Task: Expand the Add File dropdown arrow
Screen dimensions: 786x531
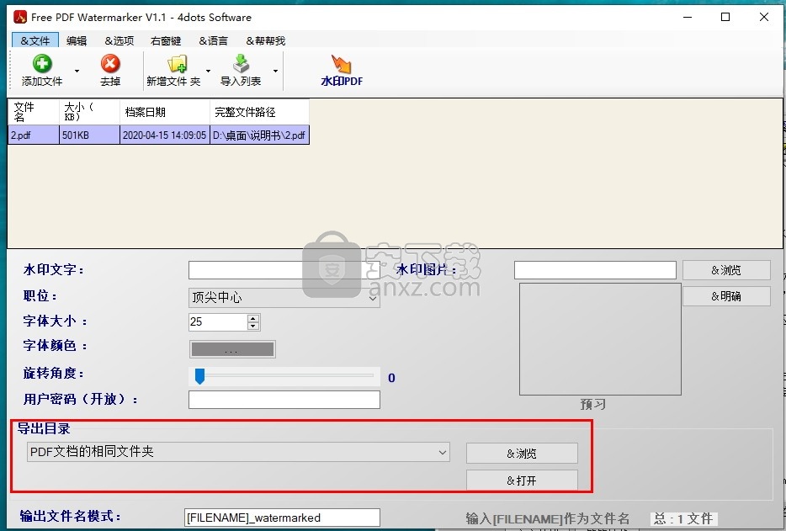Action: 77,71
